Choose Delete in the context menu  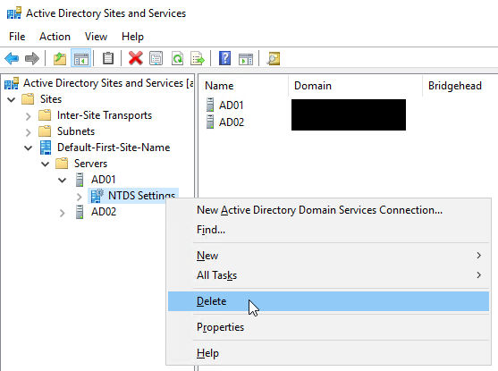pos(328,301)
